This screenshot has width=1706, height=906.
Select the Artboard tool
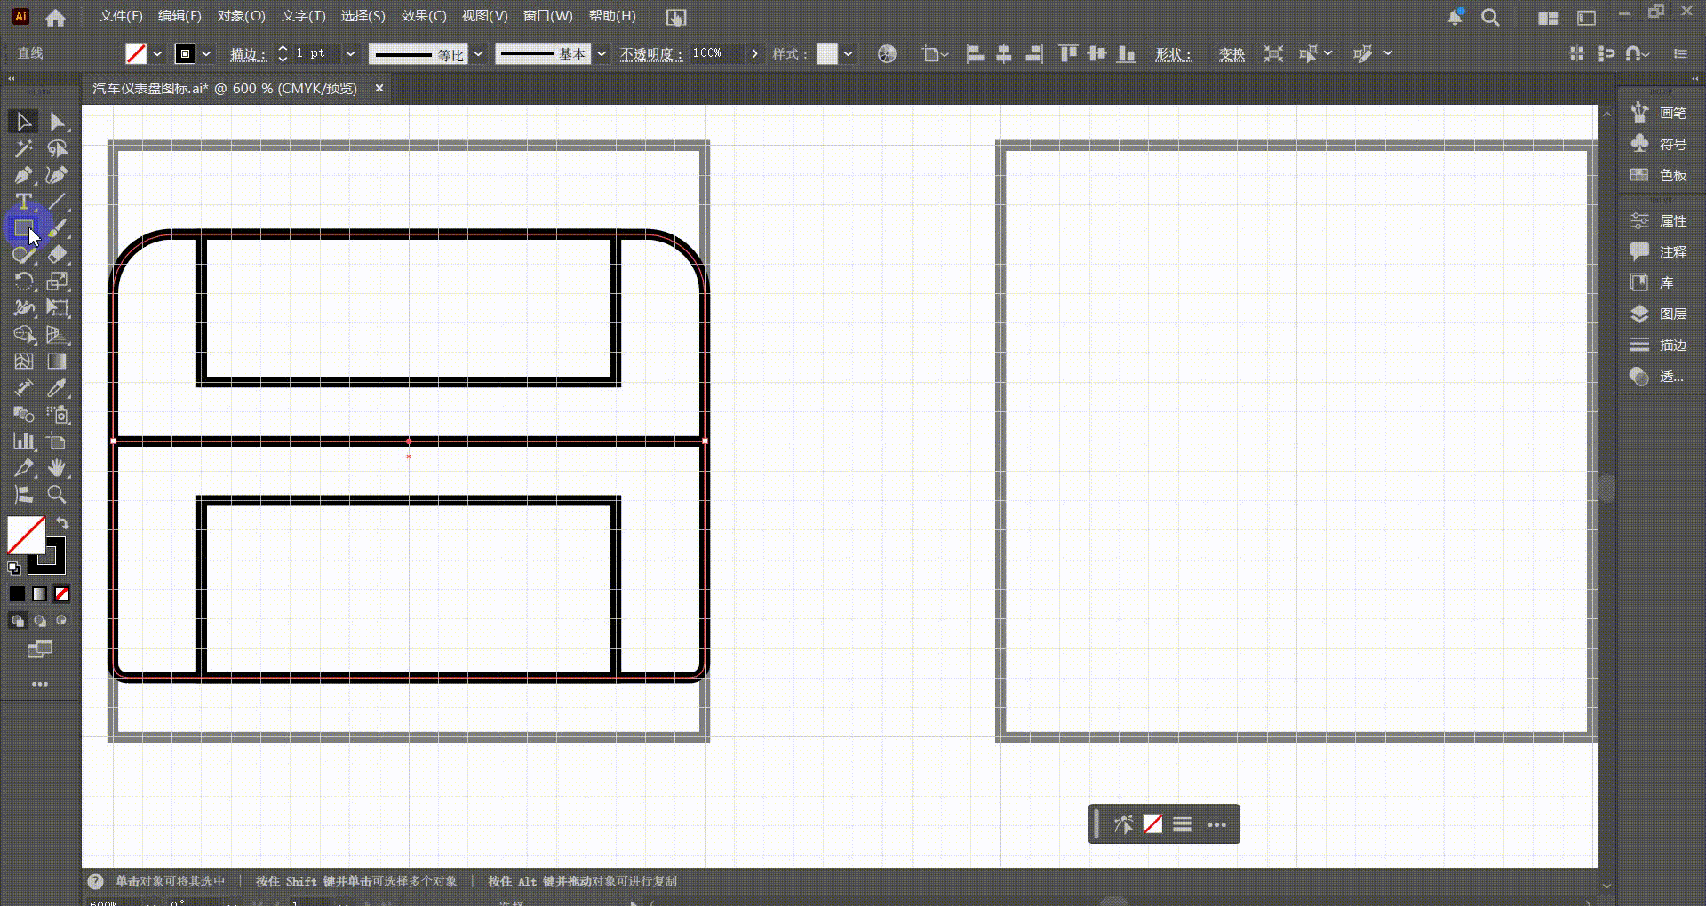(57, 441)
